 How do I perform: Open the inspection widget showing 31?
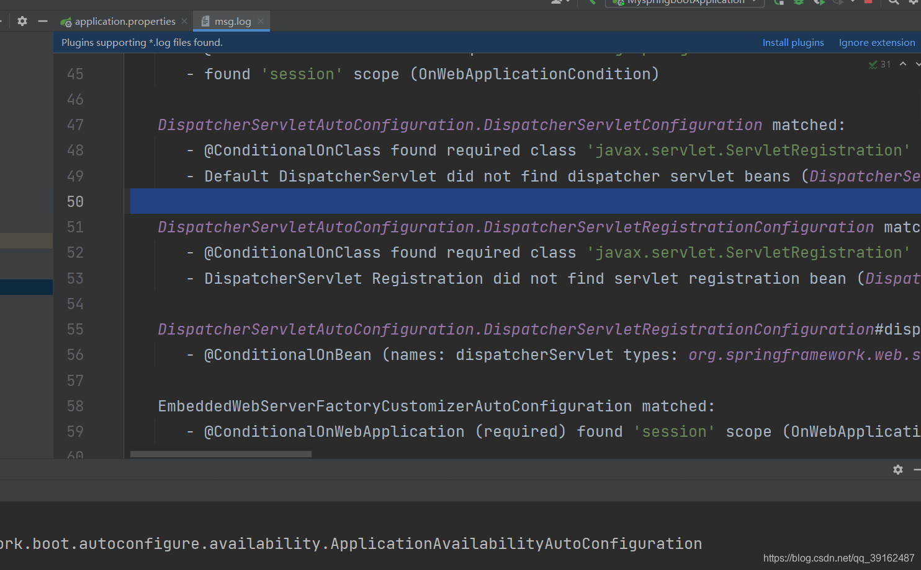879,64
